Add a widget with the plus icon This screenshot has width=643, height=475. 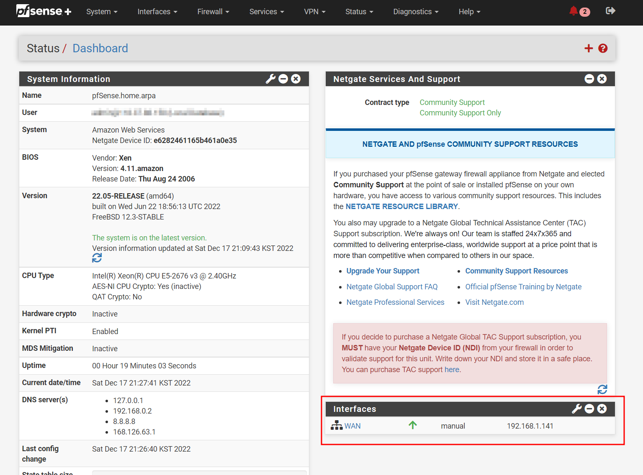[589, 49]
